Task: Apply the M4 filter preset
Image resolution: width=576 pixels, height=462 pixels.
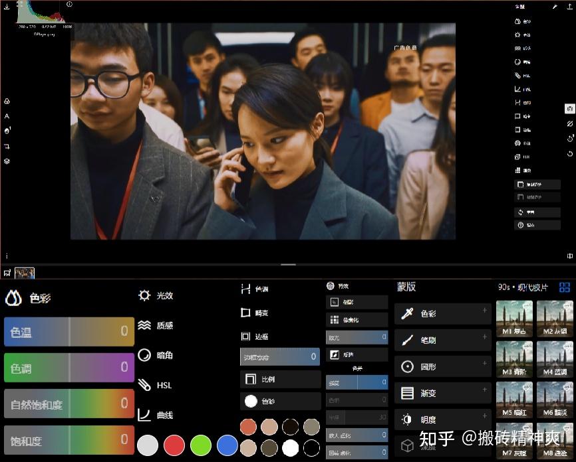Action: pos(555,359)
